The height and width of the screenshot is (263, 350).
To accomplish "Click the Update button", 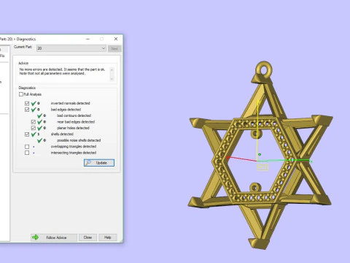I will [x=99, y=163].
